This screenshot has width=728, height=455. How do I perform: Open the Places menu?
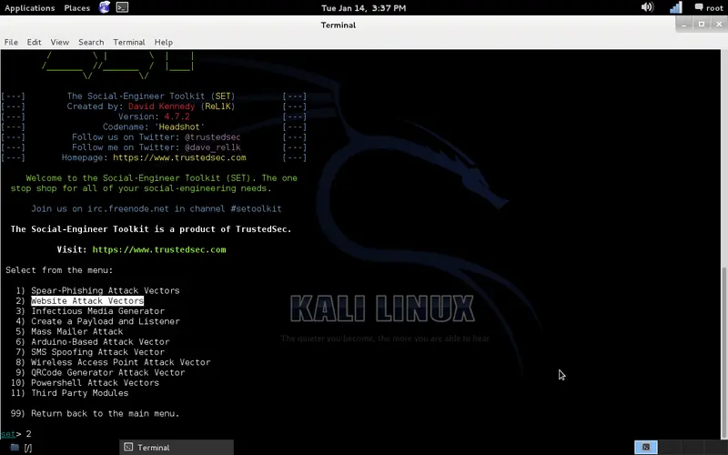click(x=77, y=8)
